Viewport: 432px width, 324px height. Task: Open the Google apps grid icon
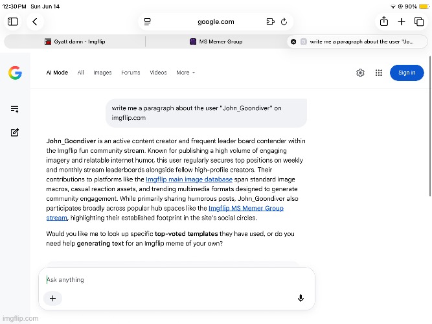point(378,73)
